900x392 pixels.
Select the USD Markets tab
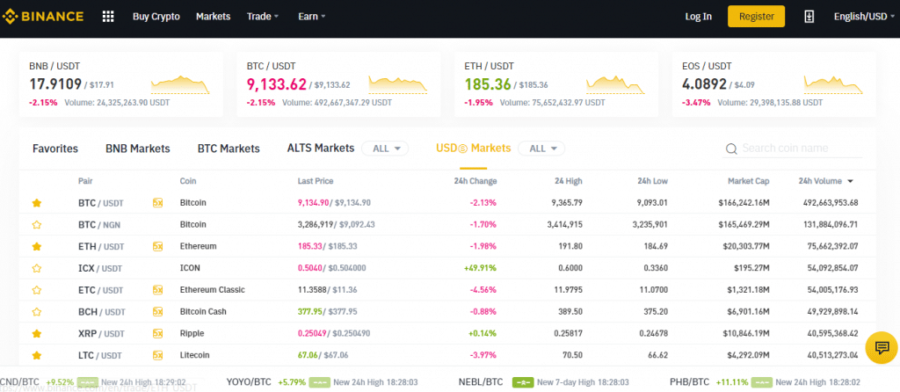point(474,148)
